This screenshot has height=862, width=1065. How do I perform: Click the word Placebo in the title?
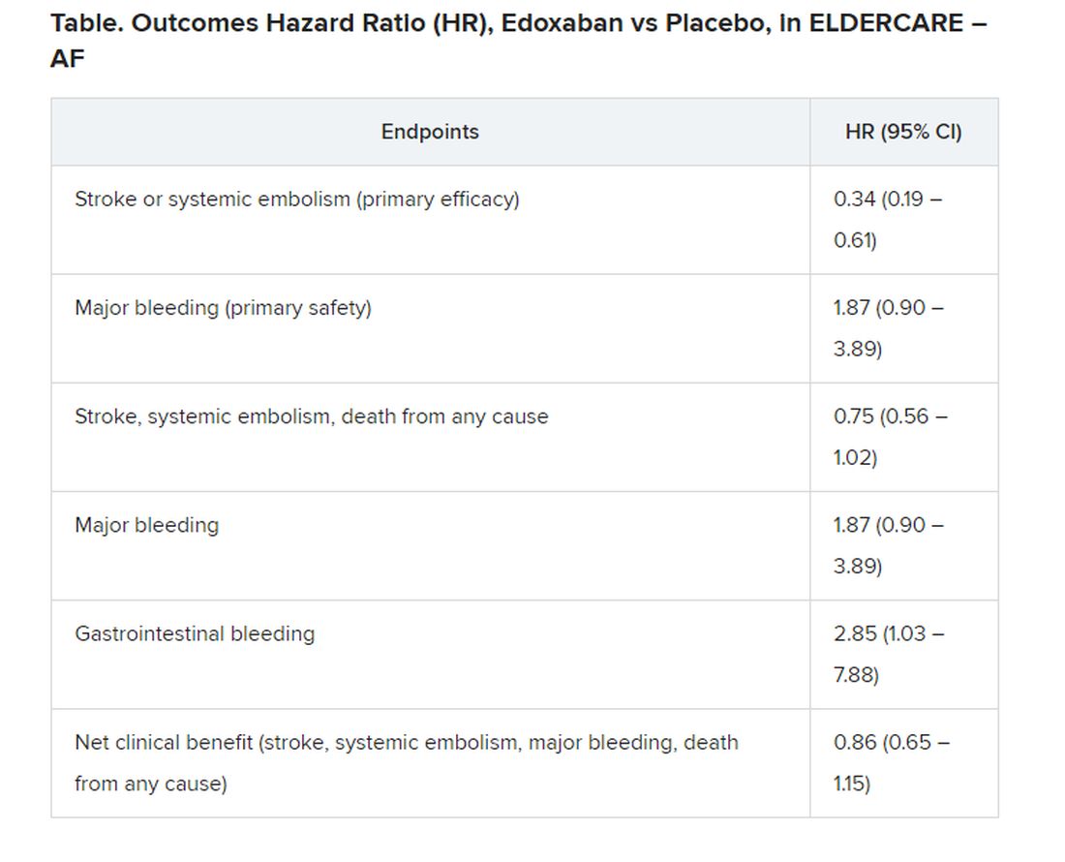[x=718, y=23]
